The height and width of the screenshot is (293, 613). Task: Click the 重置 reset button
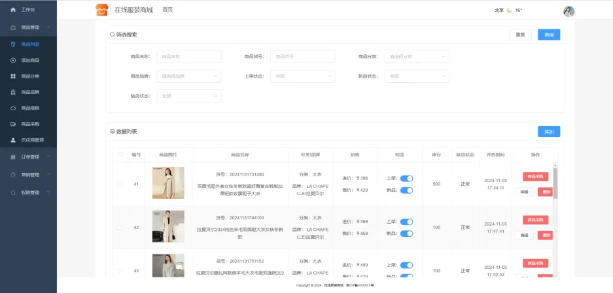point(520,35)
